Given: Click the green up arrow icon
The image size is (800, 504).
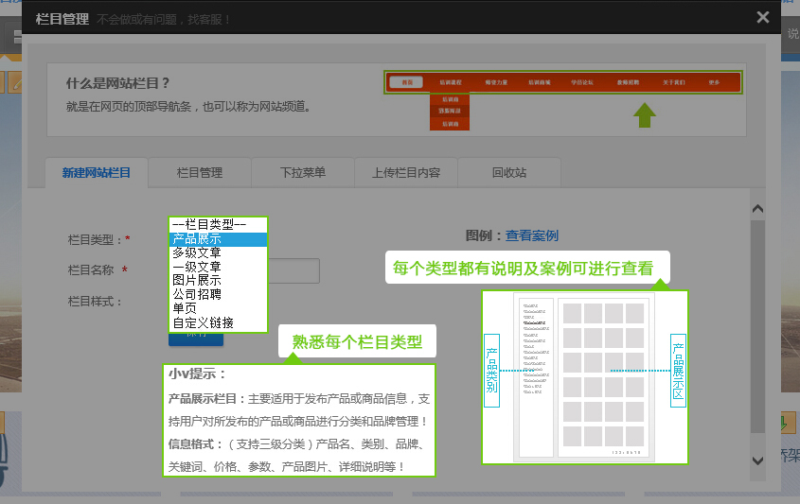Looking at the screenshot, I should pyautogui.click(x=644, y=114).
